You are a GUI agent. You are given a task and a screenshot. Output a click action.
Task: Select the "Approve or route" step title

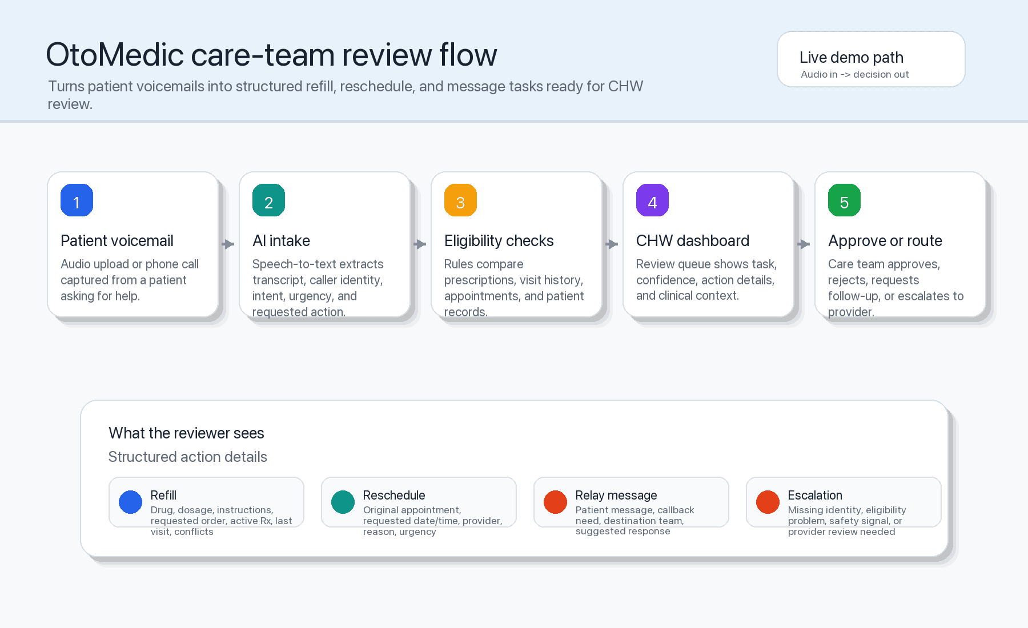(885, 241)
